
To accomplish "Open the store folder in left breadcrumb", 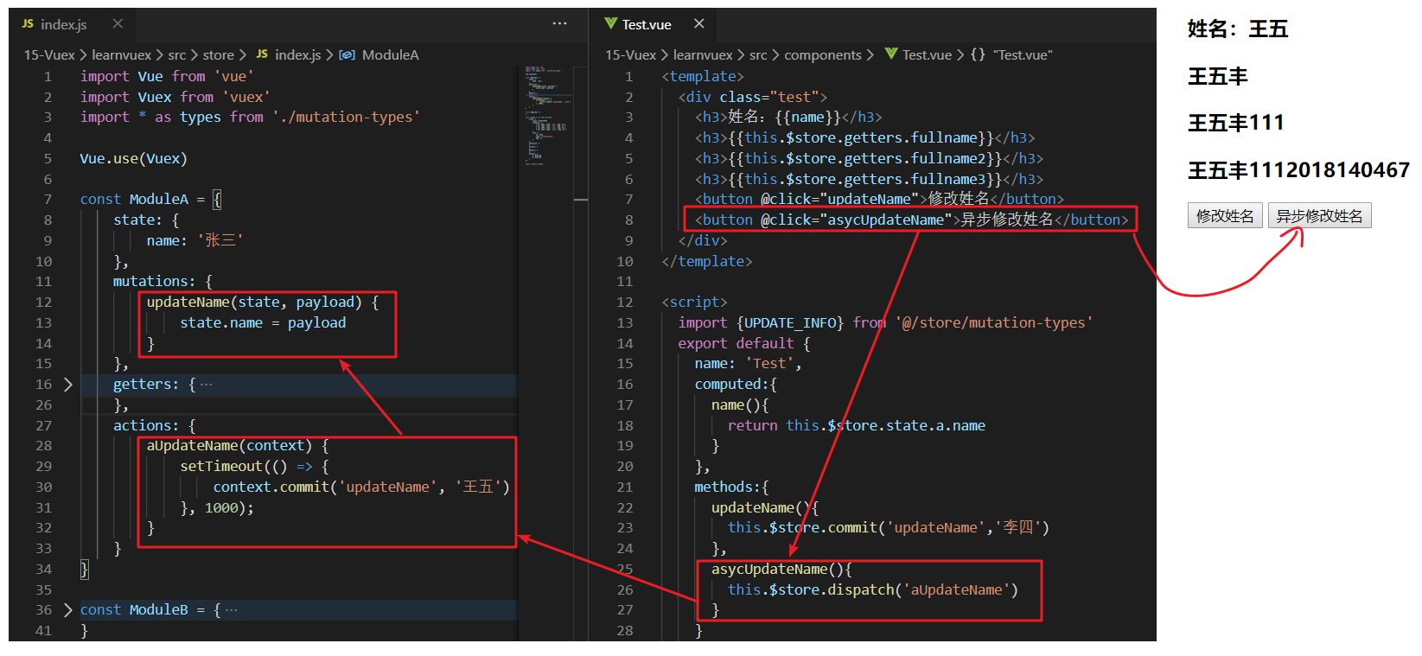I will click(x=218, y=55).
